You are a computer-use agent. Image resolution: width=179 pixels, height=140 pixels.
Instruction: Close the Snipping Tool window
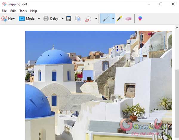click(x=173, y=4)
